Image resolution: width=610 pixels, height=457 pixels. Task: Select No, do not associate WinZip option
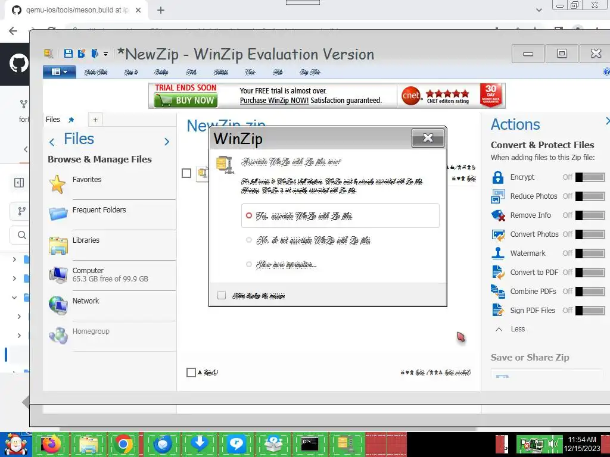308,240
